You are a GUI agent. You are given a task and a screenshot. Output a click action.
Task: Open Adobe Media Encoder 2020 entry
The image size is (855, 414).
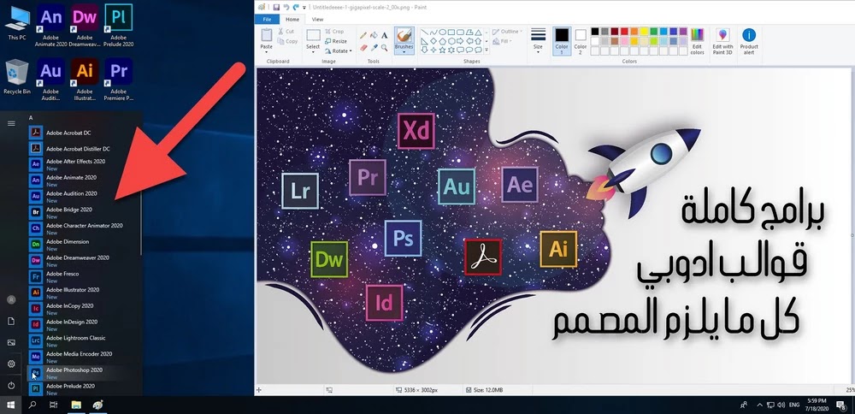coord(85,358)
